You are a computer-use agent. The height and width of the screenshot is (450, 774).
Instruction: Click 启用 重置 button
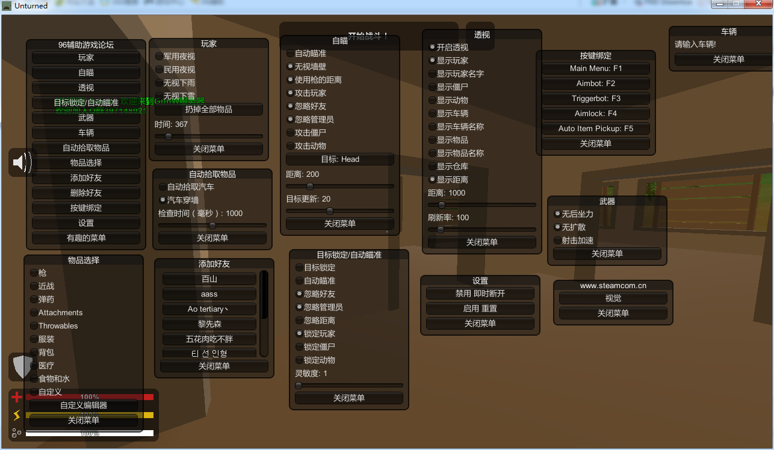(x=480, y=309)
